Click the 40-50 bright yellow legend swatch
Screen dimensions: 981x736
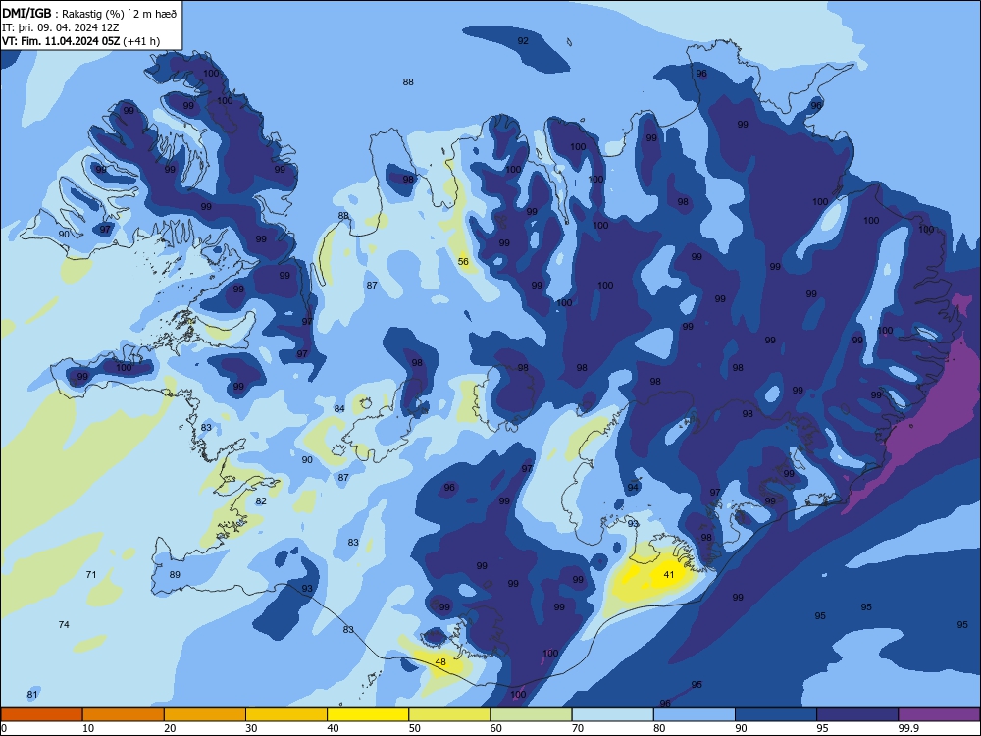click(368, 714)
